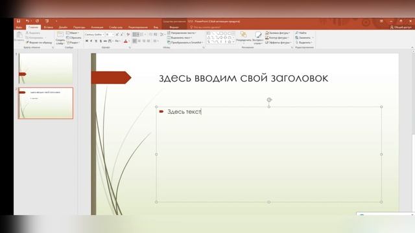
Task: Open Эффекты фигуры shape effects
Action: pos(278,42)
